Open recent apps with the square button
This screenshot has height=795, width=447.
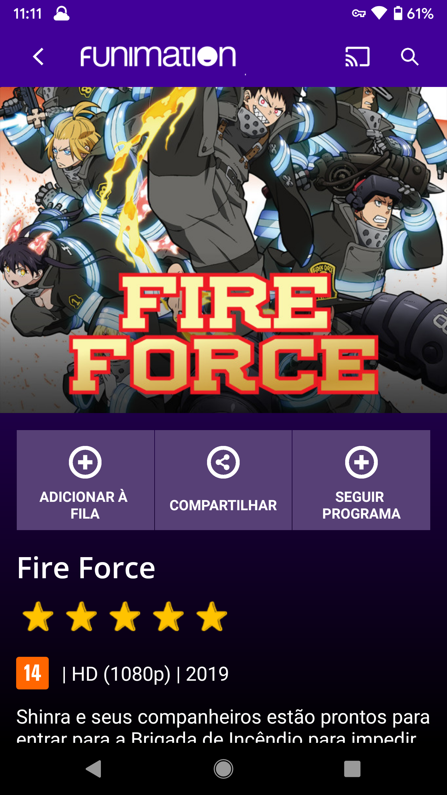tap(352, 769)
